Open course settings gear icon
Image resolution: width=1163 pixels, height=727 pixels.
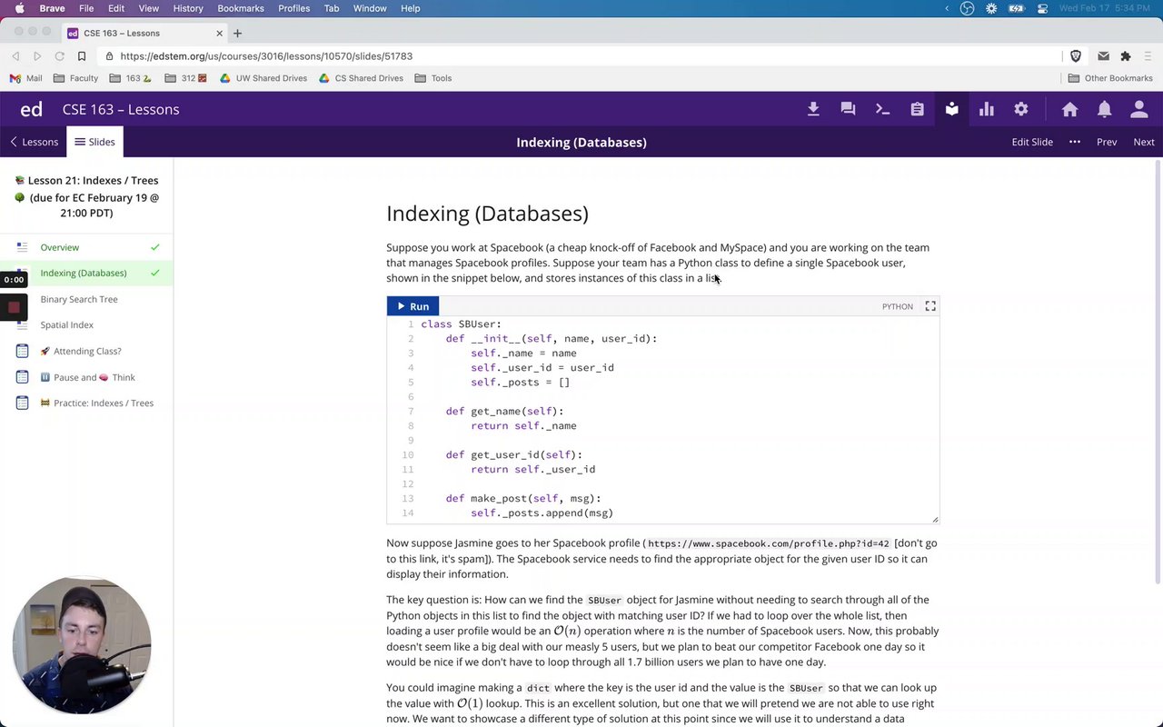(1021, 109)
